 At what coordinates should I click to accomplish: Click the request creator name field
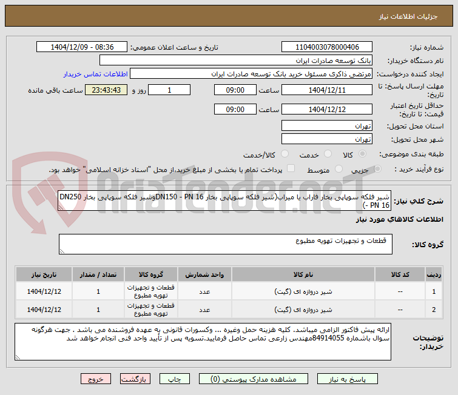coord(251,74)
